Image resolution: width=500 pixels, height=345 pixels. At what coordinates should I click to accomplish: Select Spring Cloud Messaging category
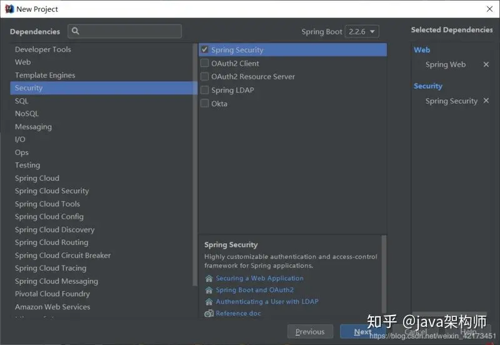(x=101, y=281)
